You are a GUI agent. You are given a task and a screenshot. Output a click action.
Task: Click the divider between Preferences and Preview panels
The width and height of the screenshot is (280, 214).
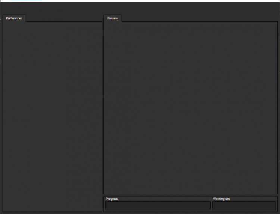click(x=103, y=112)
